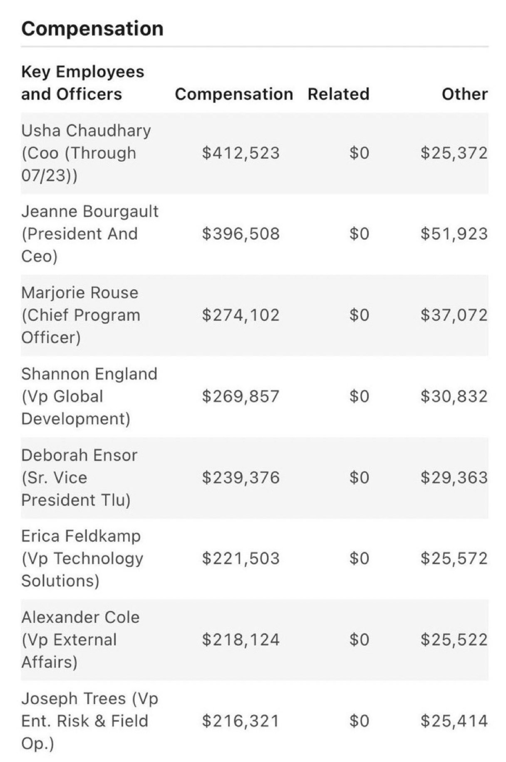Click the $221,503 compensation cell
The height and width of the screenshot is (762, 506).
pyautogui.click(x=241, y=558)
